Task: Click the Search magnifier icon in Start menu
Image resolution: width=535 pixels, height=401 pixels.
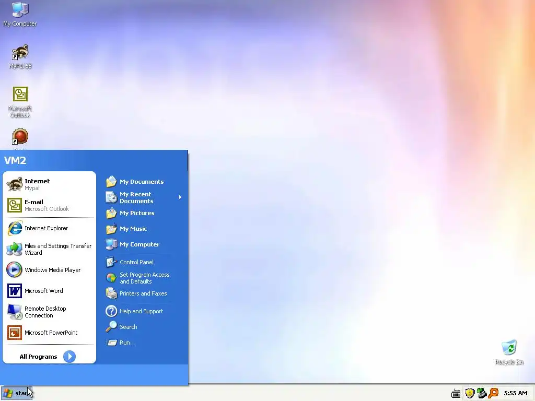Action: [111, 327]
